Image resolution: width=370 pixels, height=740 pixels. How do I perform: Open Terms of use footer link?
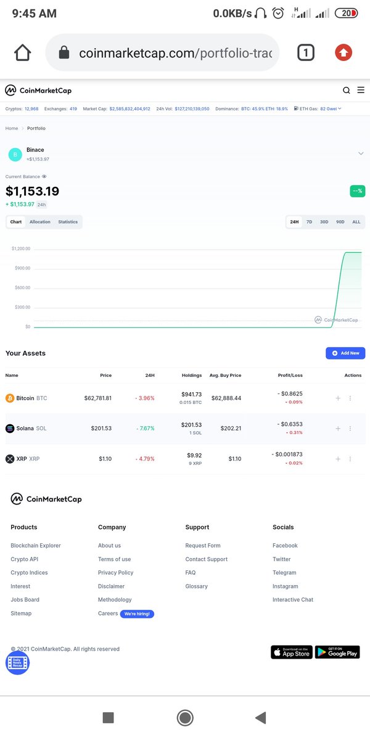point(114,559)
